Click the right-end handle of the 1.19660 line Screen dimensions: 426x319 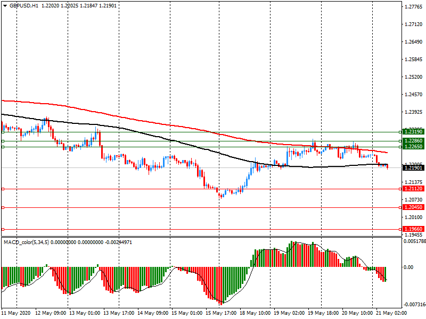pos(400,230)
